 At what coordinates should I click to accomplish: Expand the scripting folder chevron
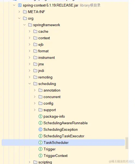pyautogui.click(x=30, y=162)
